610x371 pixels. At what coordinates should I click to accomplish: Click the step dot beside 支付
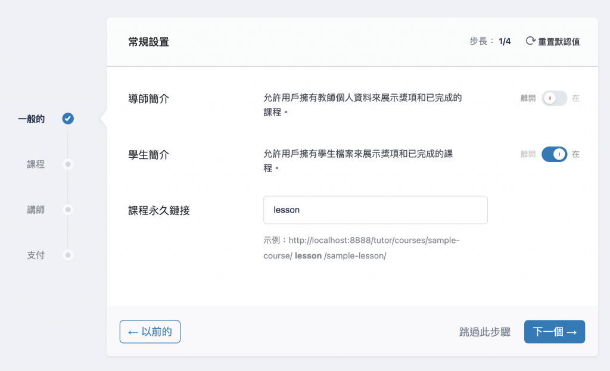(x=68, y=255)
